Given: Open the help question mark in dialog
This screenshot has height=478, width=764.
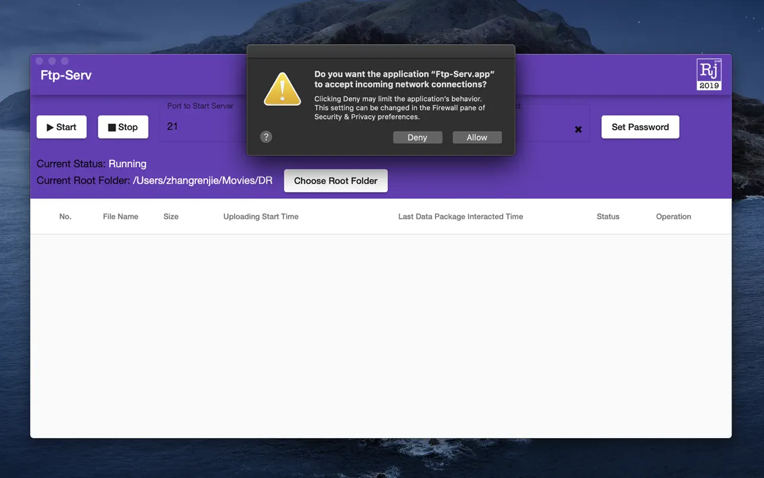Looking at the screenshot, I should [266, 137].
